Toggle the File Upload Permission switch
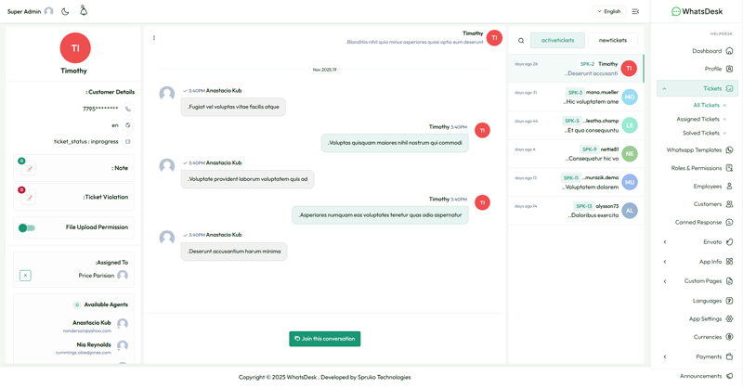This screenshot has height=388, width=743. [27, 227]
